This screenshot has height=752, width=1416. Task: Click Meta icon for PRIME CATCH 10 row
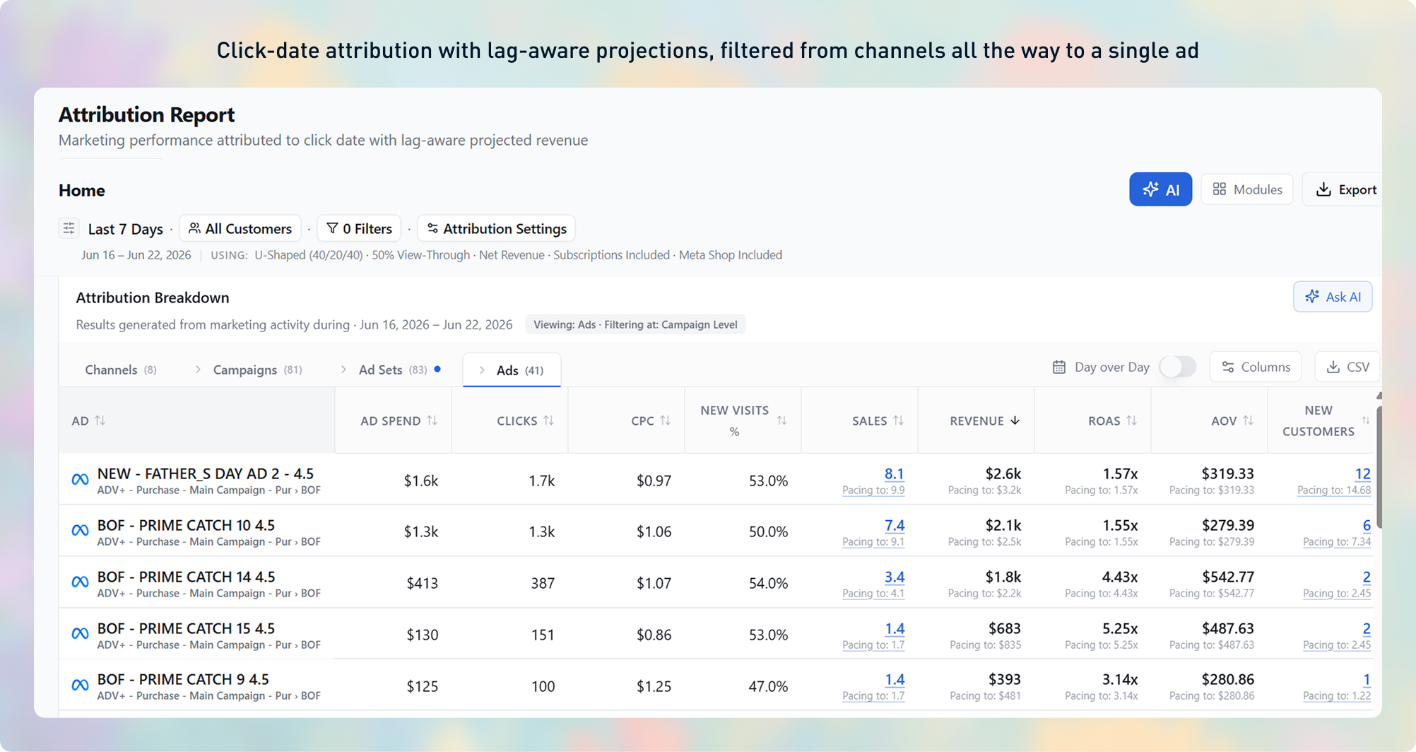click(x=80, y=531)
